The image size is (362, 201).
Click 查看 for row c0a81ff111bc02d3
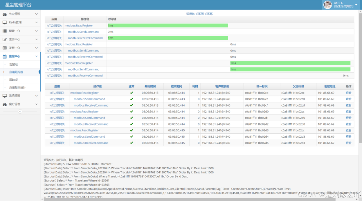pyautogui.click(x=348, y=130)
